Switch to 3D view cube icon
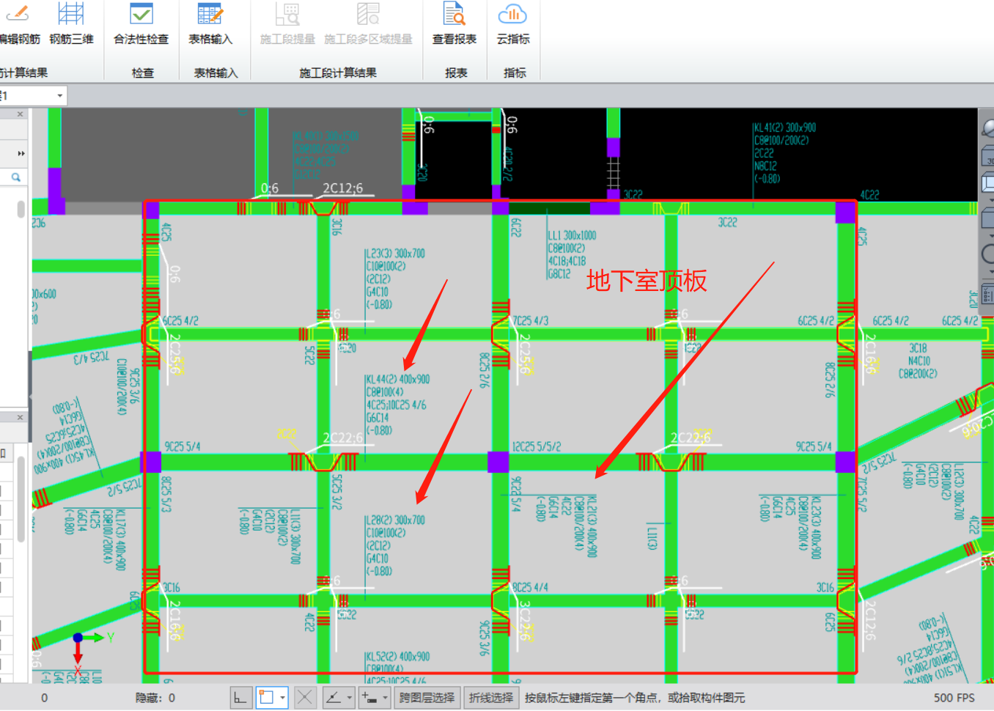Viewport: 994px width, 711px height. click(x=988, y=156)
